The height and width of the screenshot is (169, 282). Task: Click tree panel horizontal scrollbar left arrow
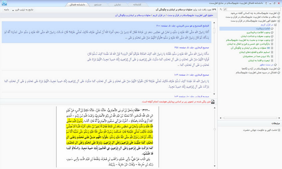coord(221,118)
